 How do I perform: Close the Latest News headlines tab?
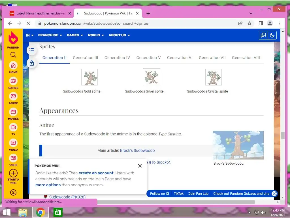click(x=70, y=13)
